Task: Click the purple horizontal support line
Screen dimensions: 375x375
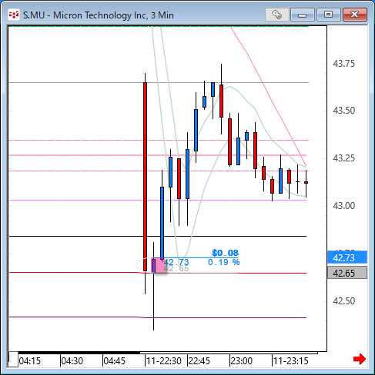Action: pyautogui.click(x=158, y=317)
